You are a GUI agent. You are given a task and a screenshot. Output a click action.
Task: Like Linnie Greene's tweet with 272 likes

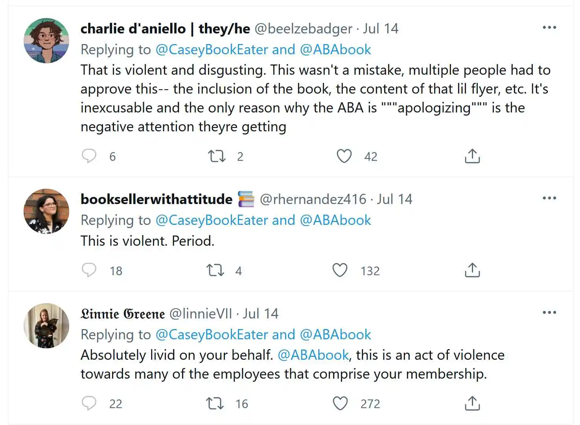tap(340, 403)
